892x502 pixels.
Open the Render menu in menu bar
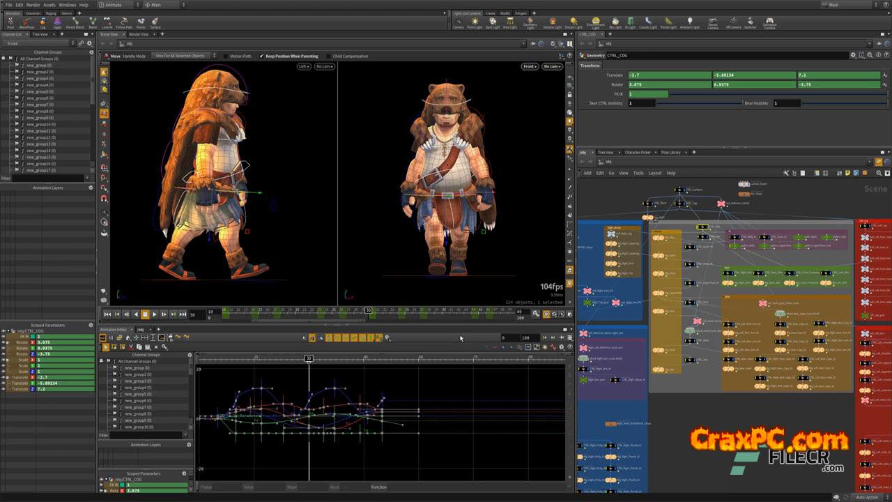[x=33, y=5]
